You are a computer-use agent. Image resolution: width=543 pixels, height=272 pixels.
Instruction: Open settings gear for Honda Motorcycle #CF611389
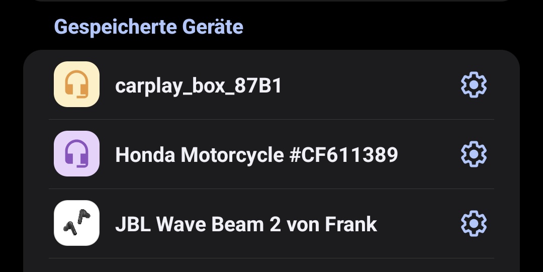[474, 154]
